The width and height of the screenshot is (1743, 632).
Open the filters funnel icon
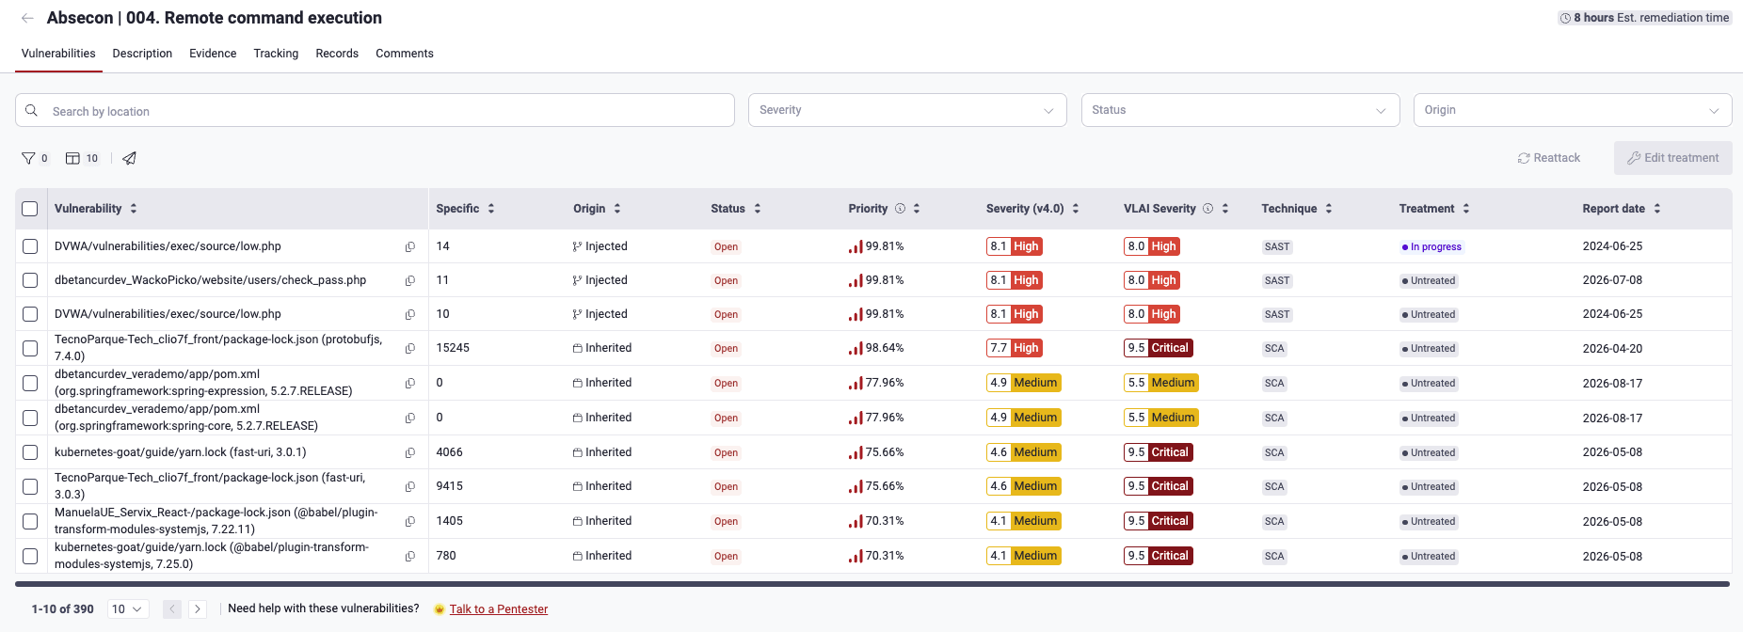[x=28, y=158]
